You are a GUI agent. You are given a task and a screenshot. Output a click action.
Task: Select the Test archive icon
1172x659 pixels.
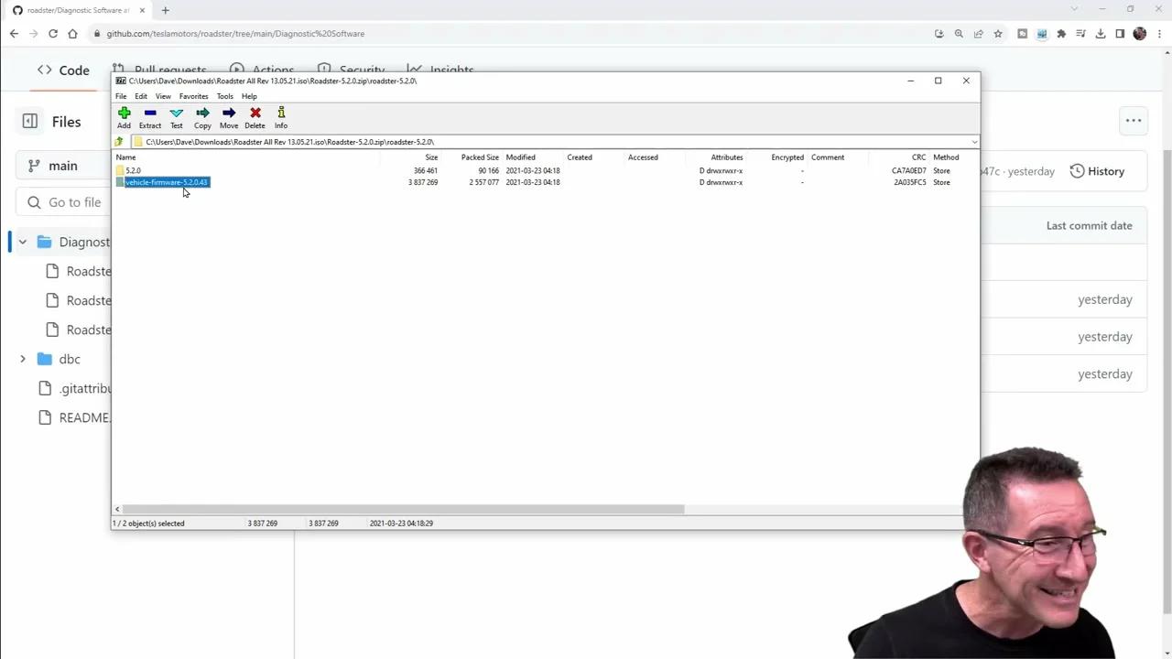176,116
